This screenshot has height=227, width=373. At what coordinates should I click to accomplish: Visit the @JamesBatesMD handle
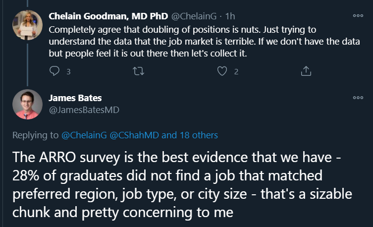click(x=84, y=110)
